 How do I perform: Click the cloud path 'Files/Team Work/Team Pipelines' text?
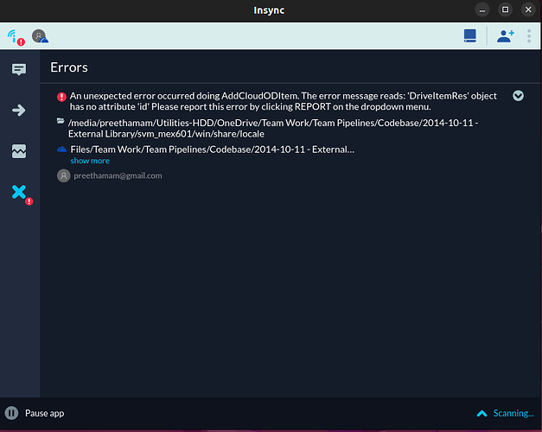tap(213, 149)
